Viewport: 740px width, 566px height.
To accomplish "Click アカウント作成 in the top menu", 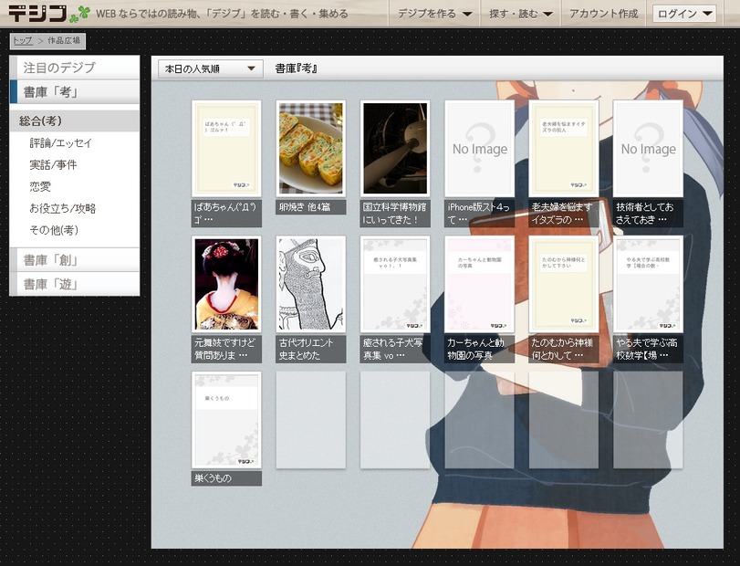I will [603, 14].
